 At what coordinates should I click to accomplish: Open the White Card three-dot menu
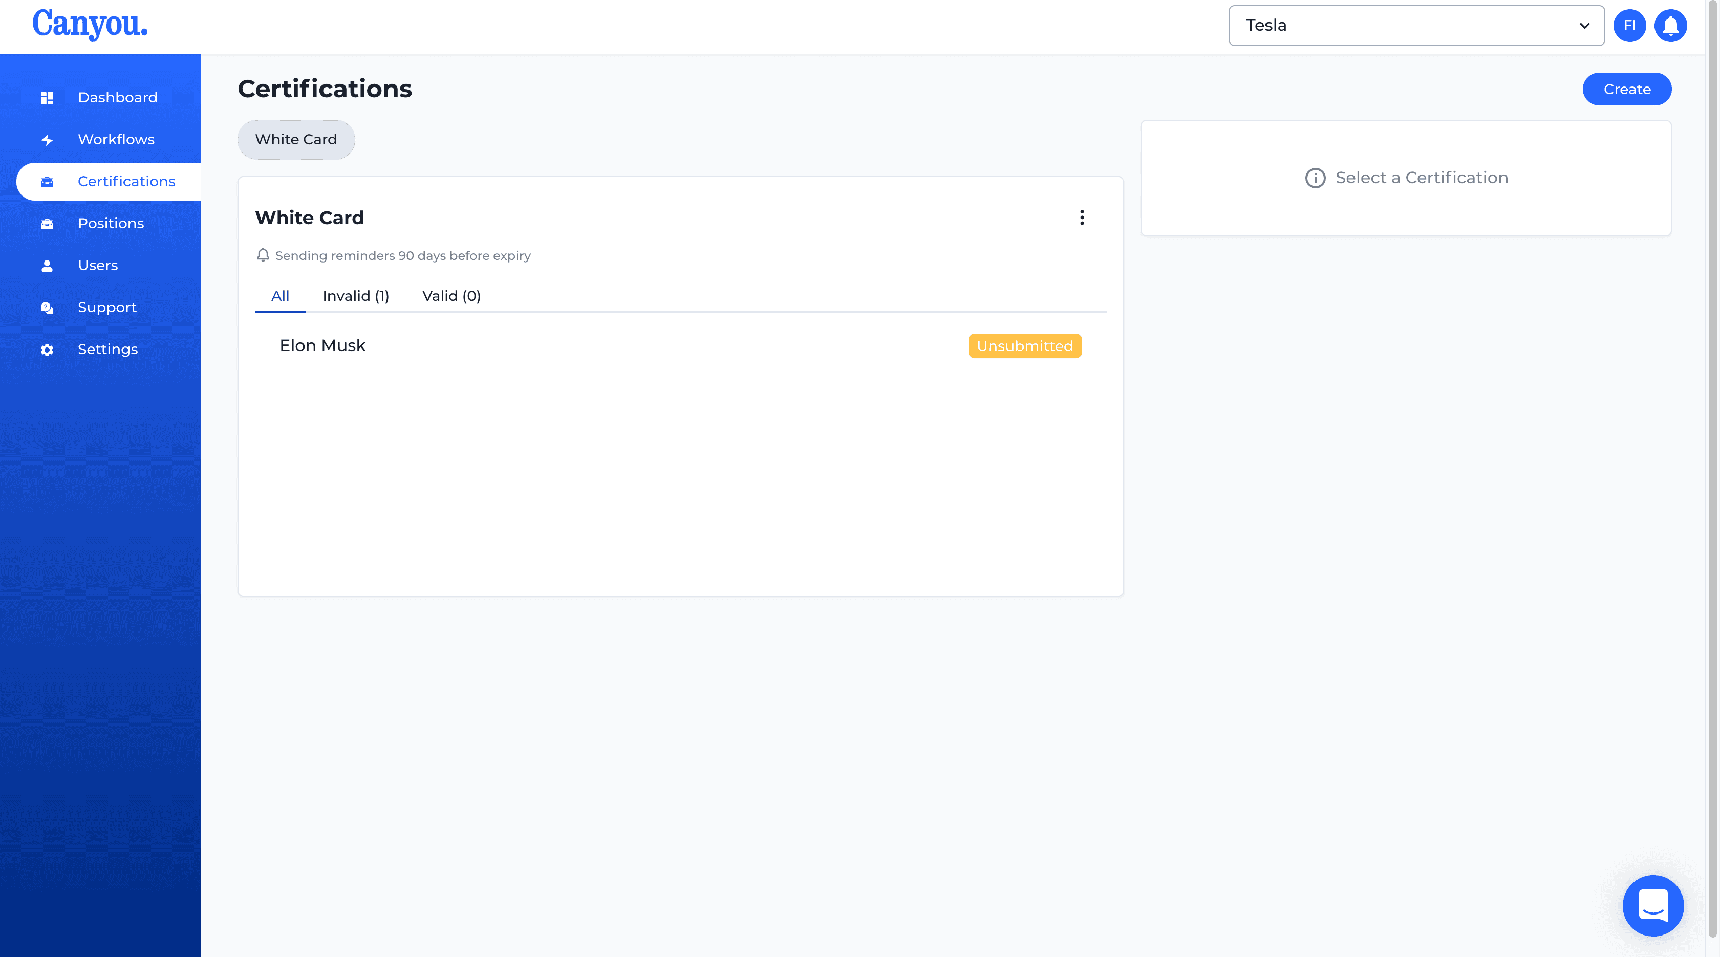pyautogui.click(x=1082, y=217)
